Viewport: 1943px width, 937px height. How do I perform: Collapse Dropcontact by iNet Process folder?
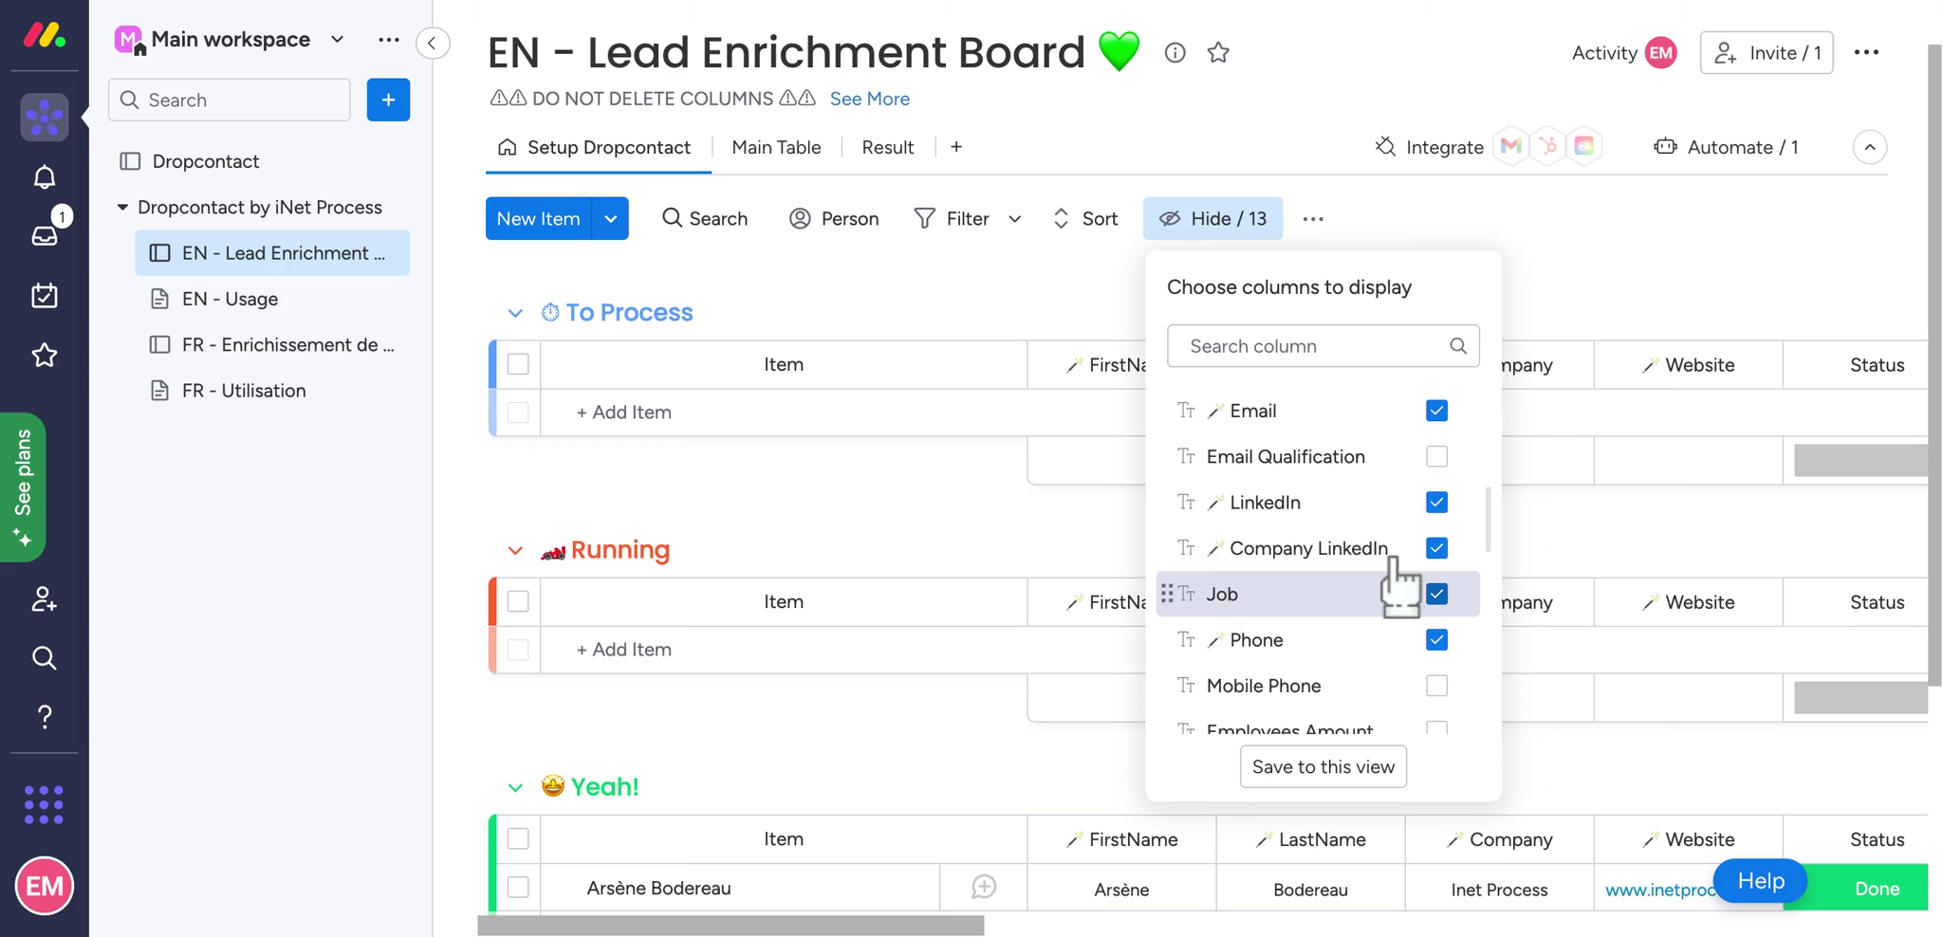pyautogui.click(x=122, y=207)
